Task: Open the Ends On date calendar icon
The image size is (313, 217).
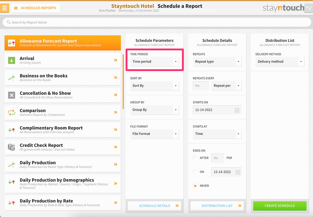Action: [x=238, y=172]
